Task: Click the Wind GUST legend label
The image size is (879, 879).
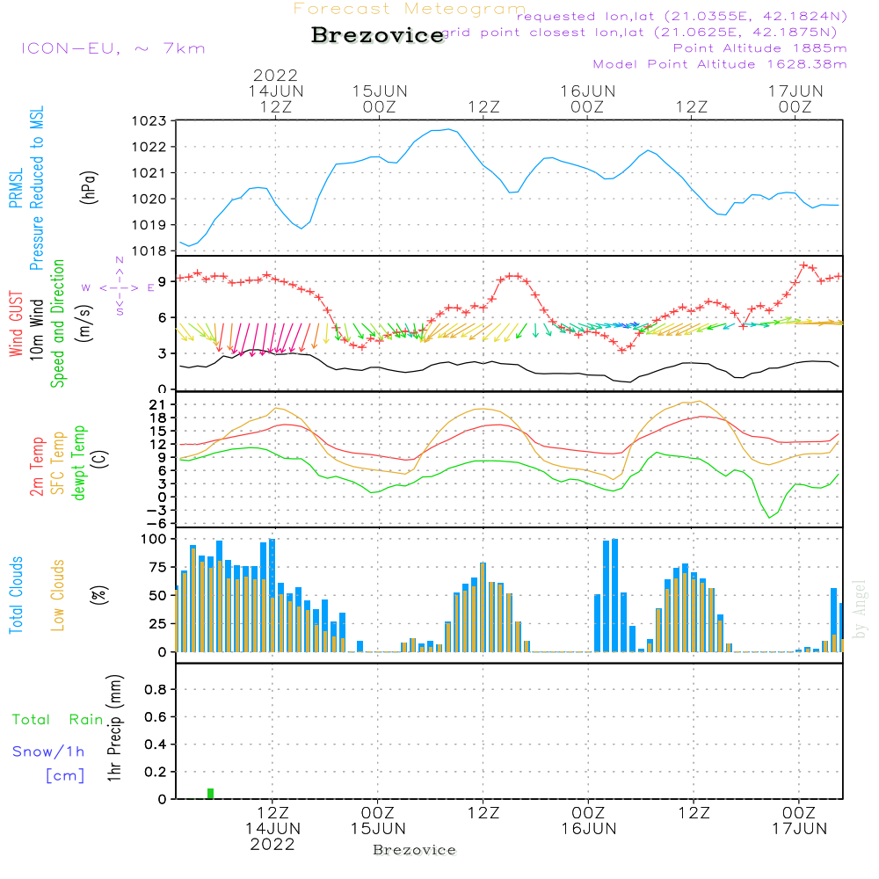Action: [x=16, y=324]
